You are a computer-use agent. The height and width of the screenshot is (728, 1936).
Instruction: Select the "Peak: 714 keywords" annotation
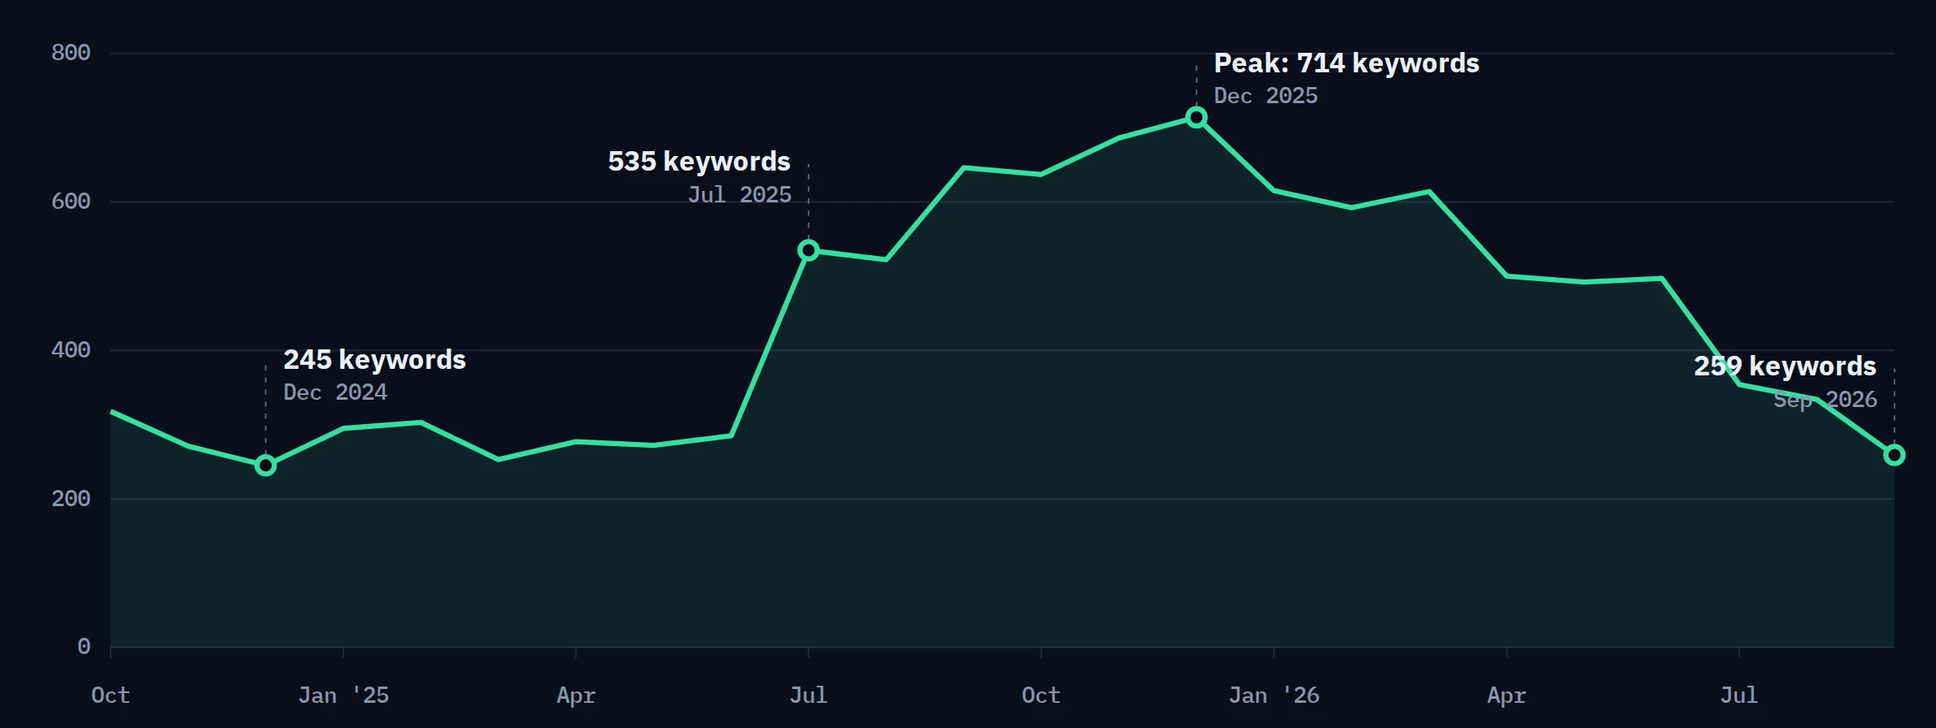tap(1346, 63)
